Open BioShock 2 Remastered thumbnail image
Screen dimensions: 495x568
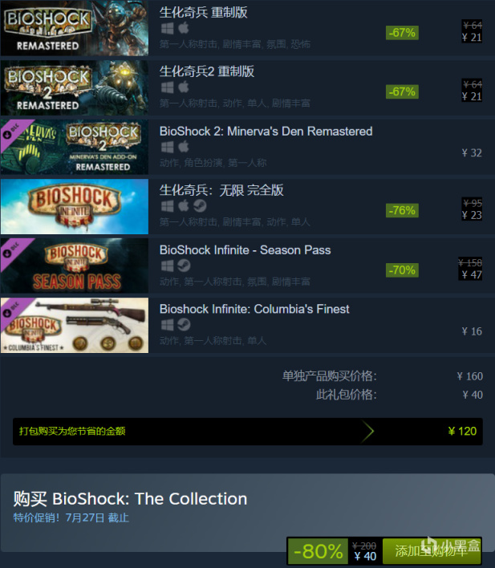pyautogui.click(x=75, y=87)
